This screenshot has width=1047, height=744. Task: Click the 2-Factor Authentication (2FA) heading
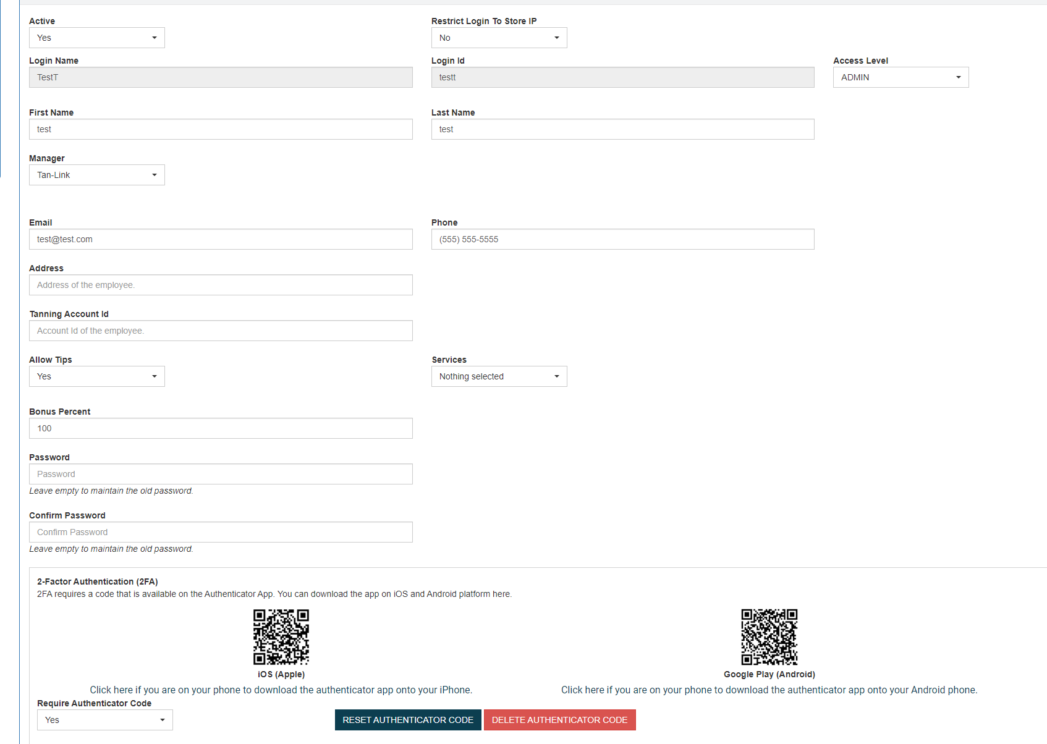coord(98,581)
